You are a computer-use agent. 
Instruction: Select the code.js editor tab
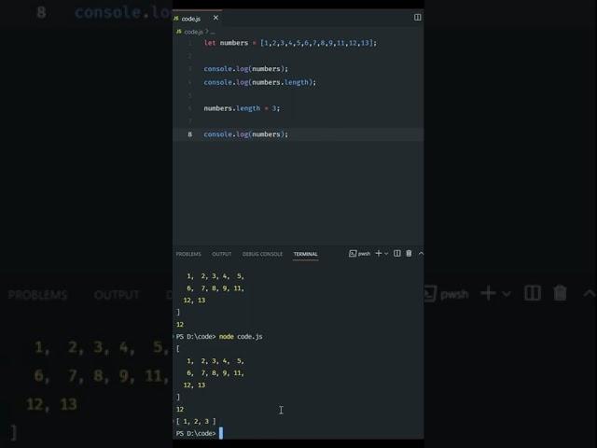click(197, 19)
